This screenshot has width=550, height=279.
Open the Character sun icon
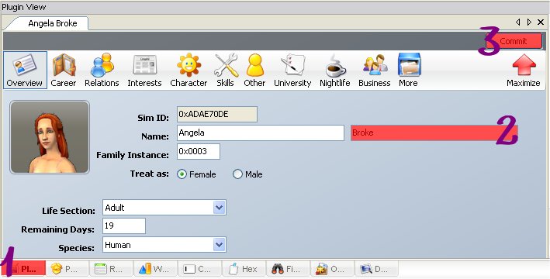pyautogui.click(x=189, y=70)
